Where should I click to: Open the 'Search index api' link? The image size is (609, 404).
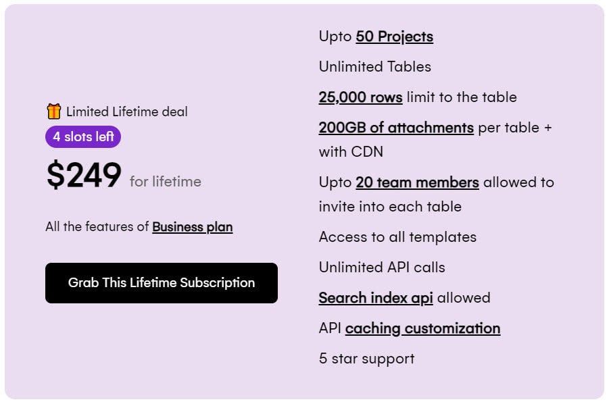376,297
